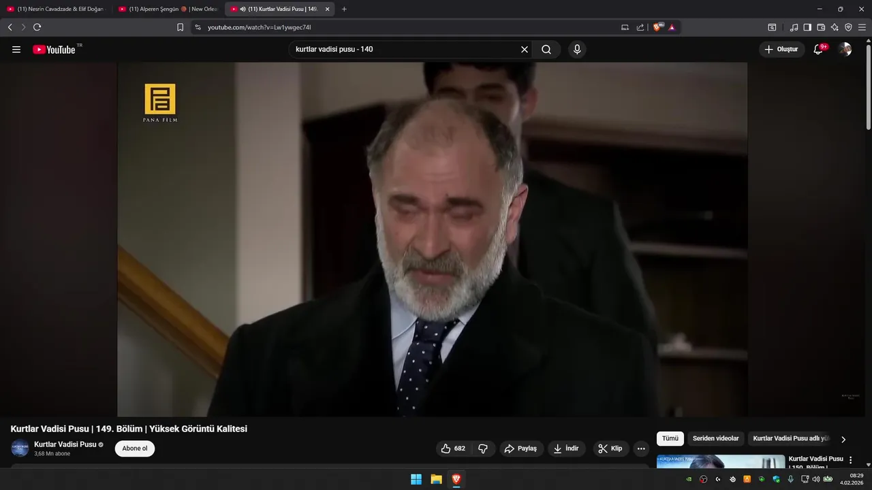Go forward in browser history
The image size is (872, 490).
[x=23, y=27]
